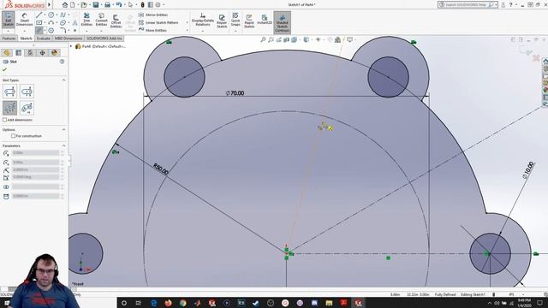Viewport: 548px width, 308px height.
Task: Open the DimXpertManager tab
Action: tap(42, 53)
